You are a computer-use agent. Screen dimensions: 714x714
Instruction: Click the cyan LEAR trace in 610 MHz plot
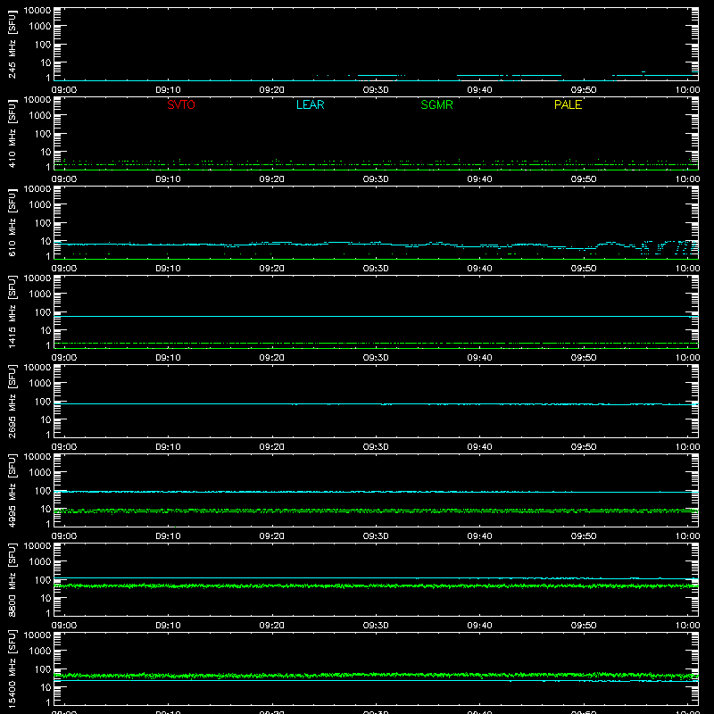(x=376, y=246)
